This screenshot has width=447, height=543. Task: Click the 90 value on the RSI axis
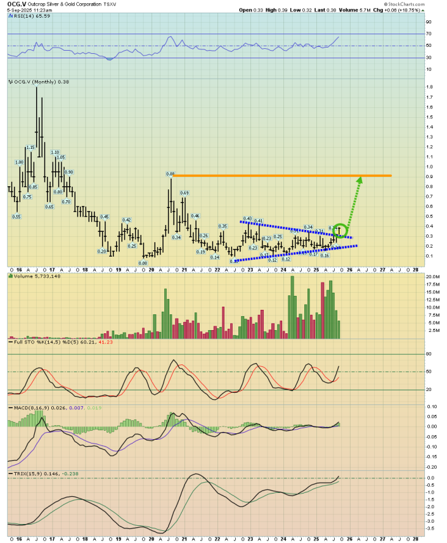pos(429,22)
